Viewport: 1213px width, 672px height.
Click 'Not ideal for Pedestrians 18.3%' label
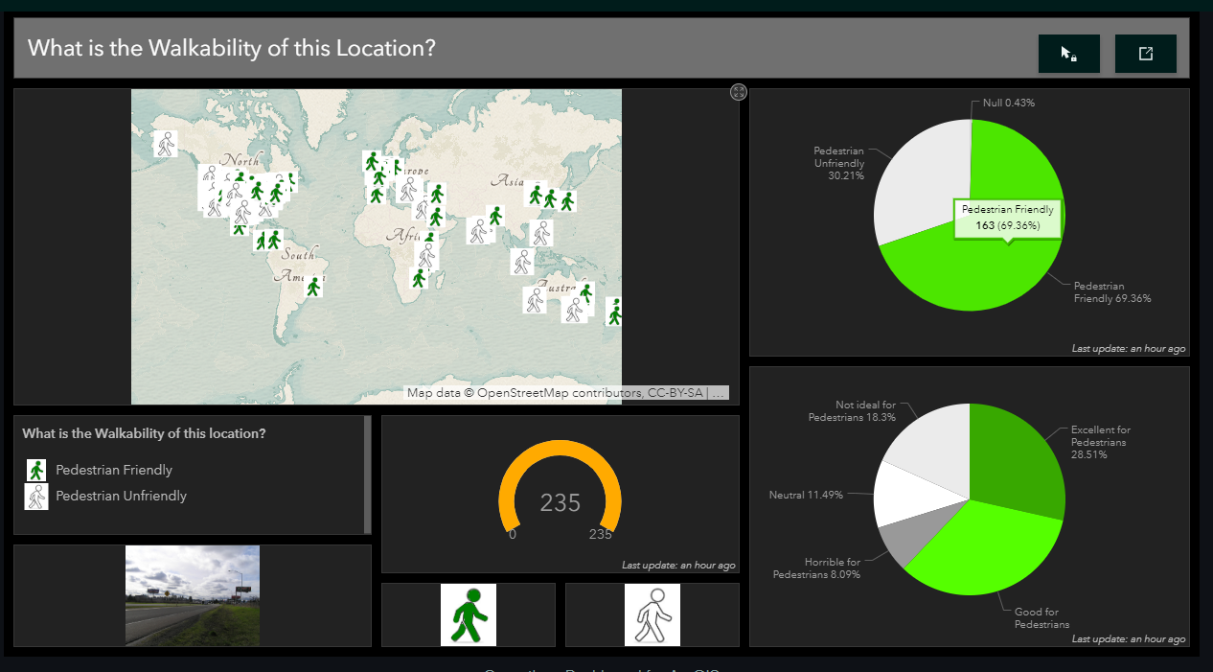click(852, 411)
